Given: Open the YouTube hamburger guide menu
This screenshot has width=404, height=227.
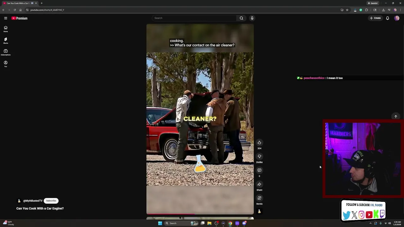Looking at the screenshot, I should tap(5, 18).
